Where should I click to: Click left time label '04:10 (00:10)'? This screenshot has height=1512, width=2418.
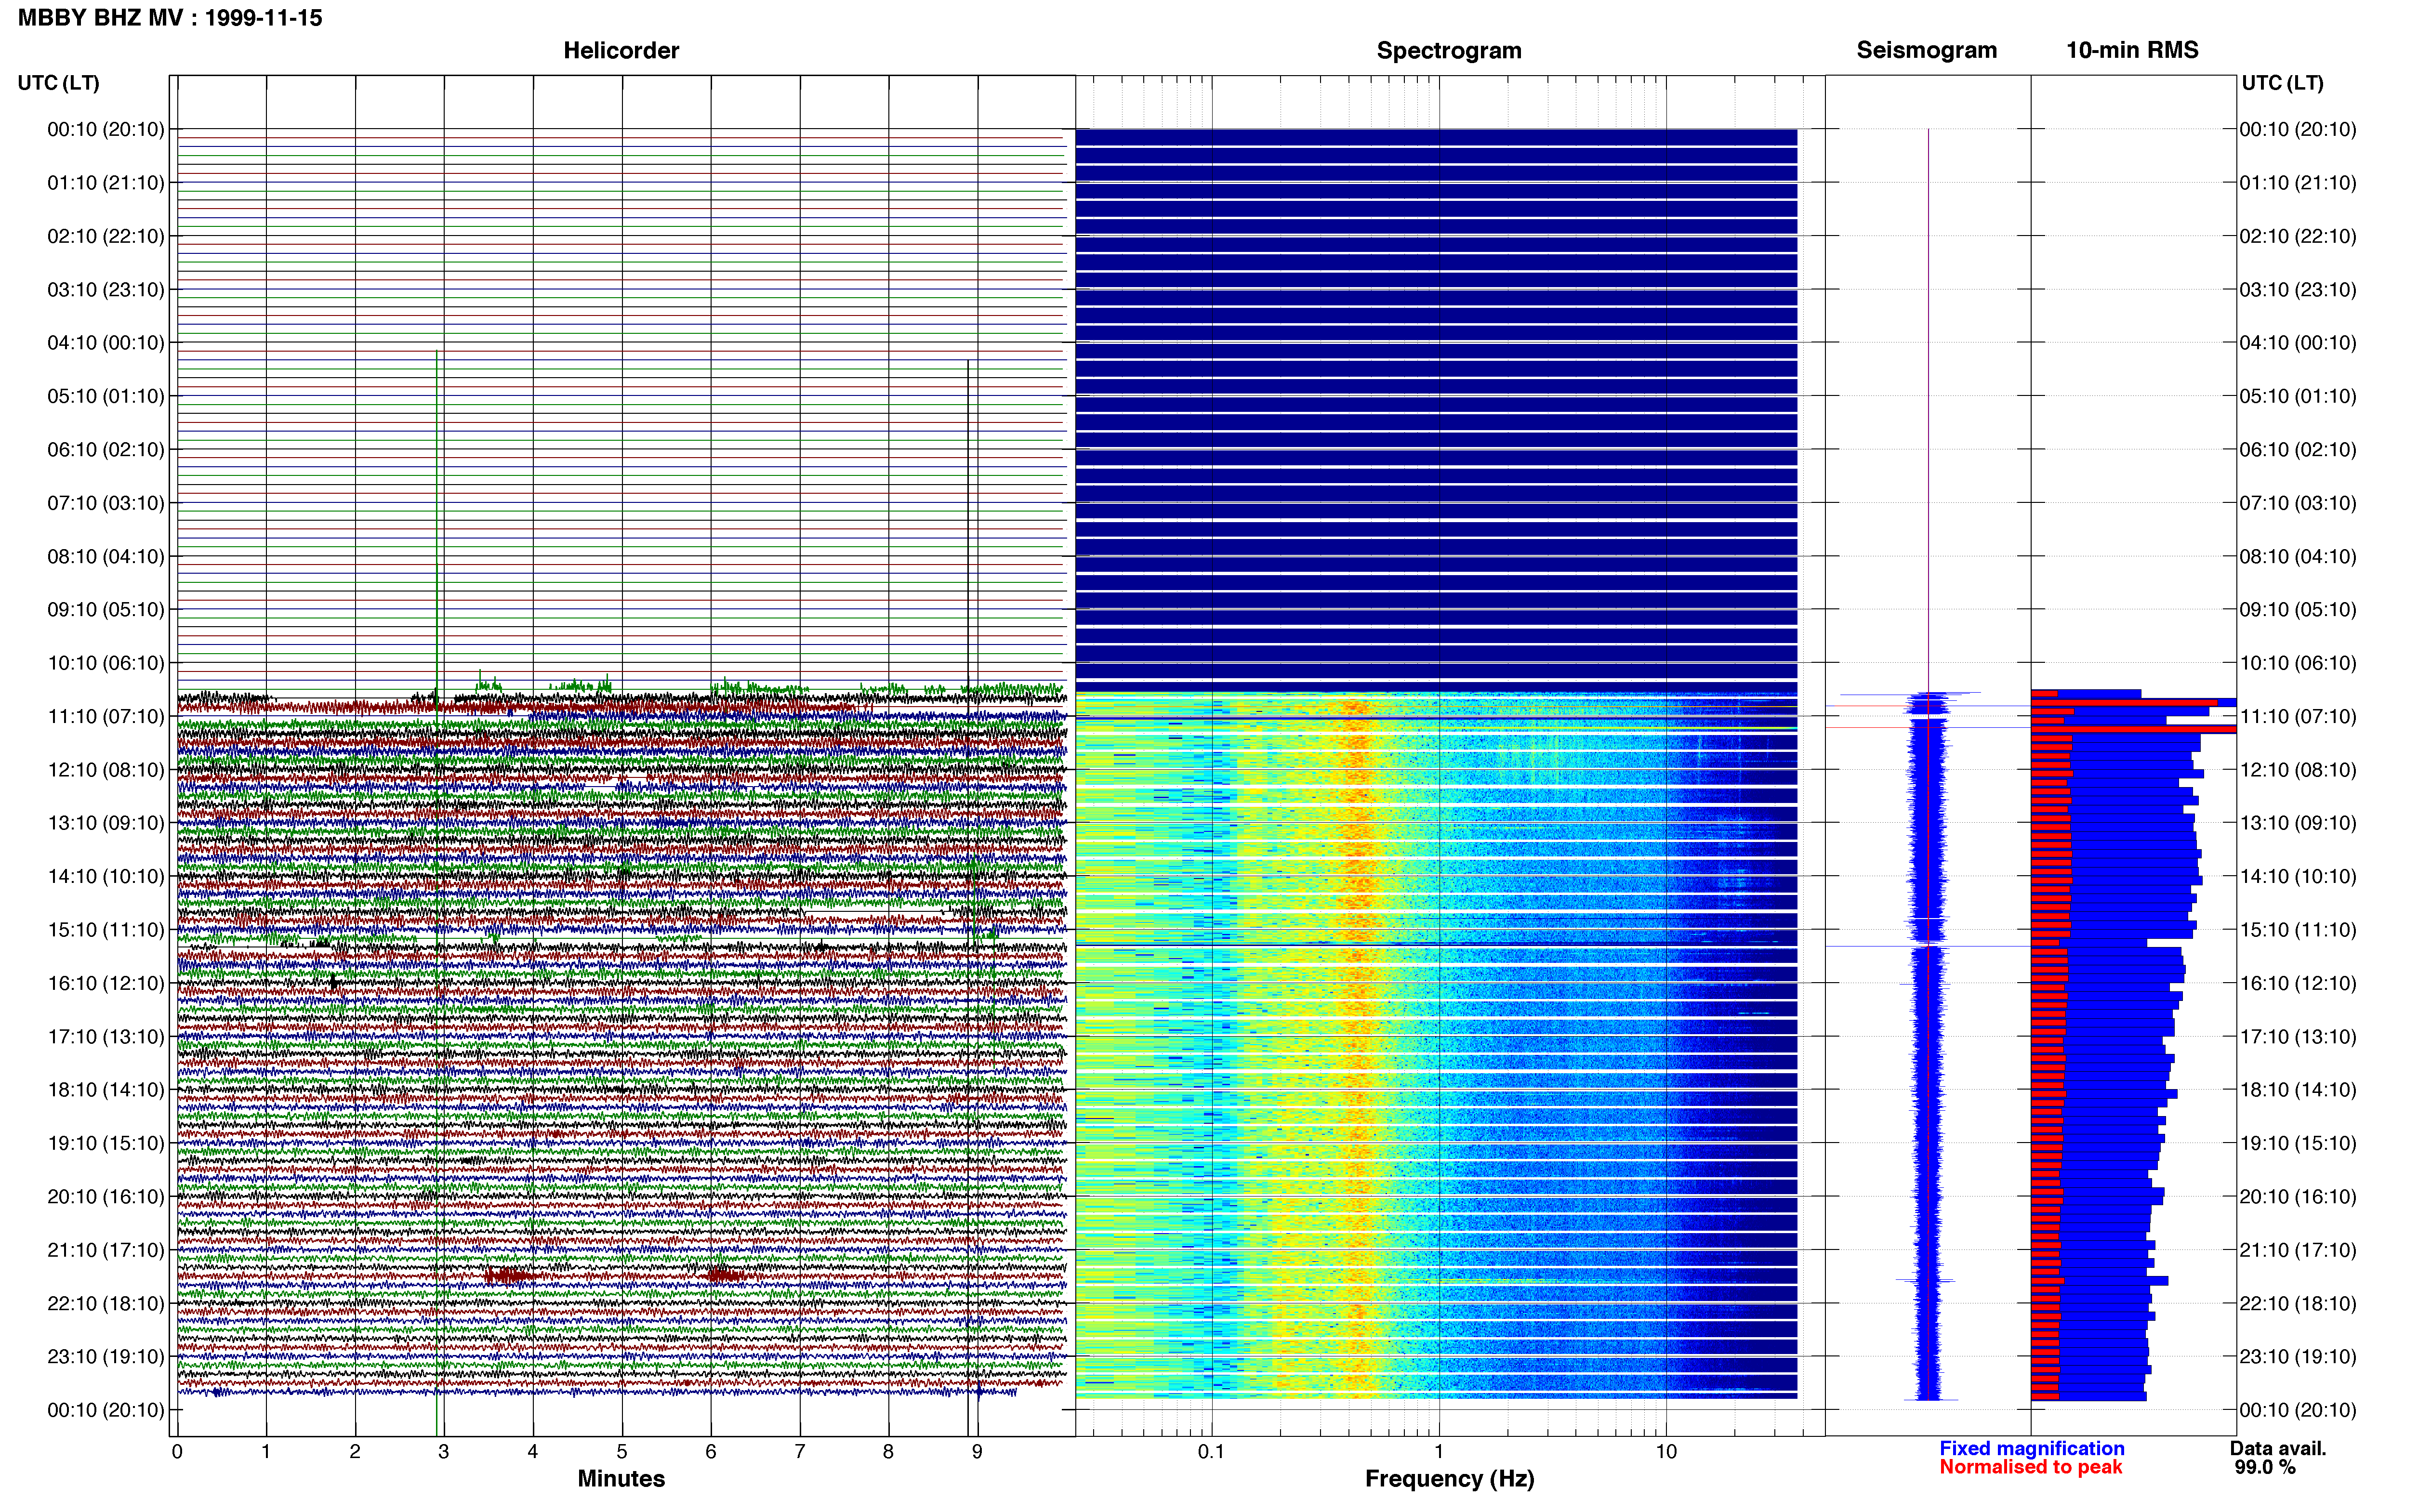(106, 343)
